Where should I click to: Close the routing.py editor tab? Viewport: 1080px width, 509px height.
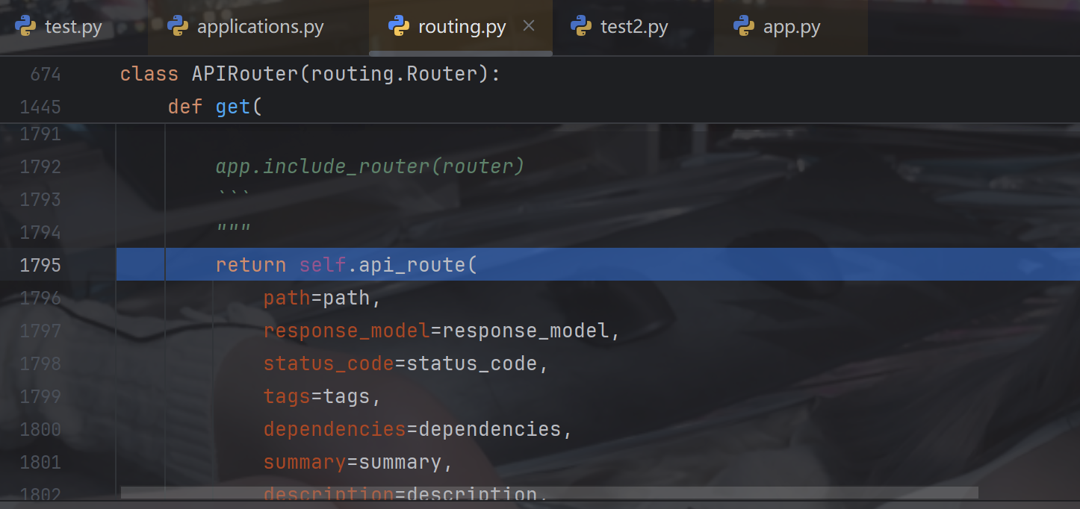529,26
